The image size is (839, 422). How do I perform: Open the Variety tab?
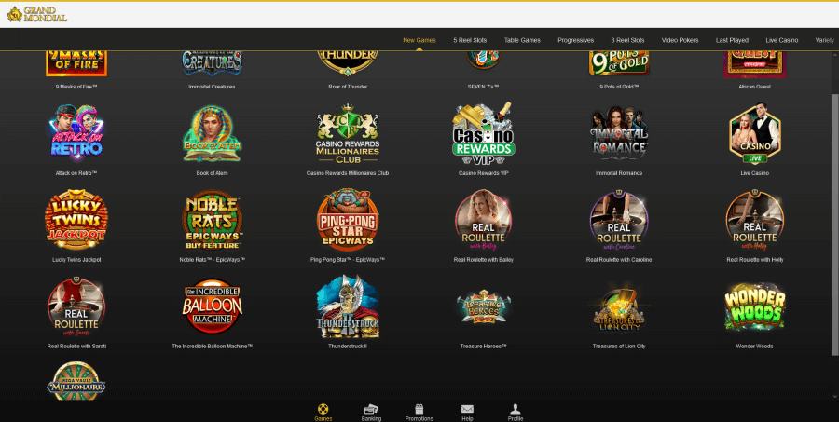(825, 40)
